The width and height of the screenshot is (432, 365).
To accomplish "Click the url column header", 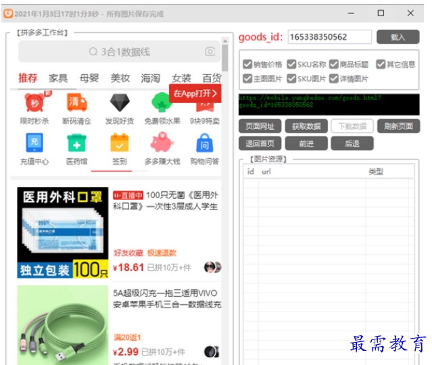I will tap(266, 172).
